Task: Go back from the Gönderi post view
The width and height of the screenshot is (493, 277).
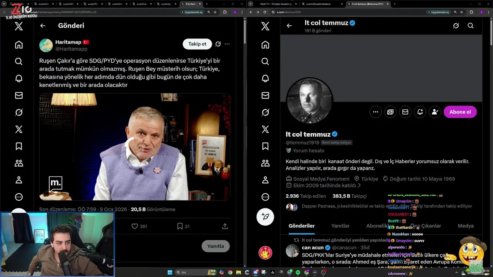Action: tap(43, 26)
